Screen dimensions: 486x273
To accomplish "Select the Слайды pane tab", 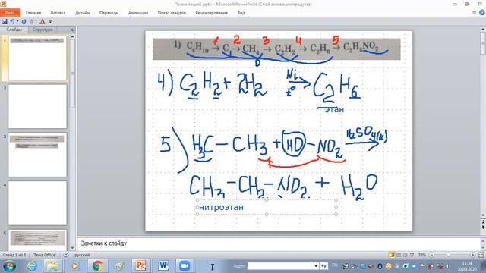I will 14,30.
